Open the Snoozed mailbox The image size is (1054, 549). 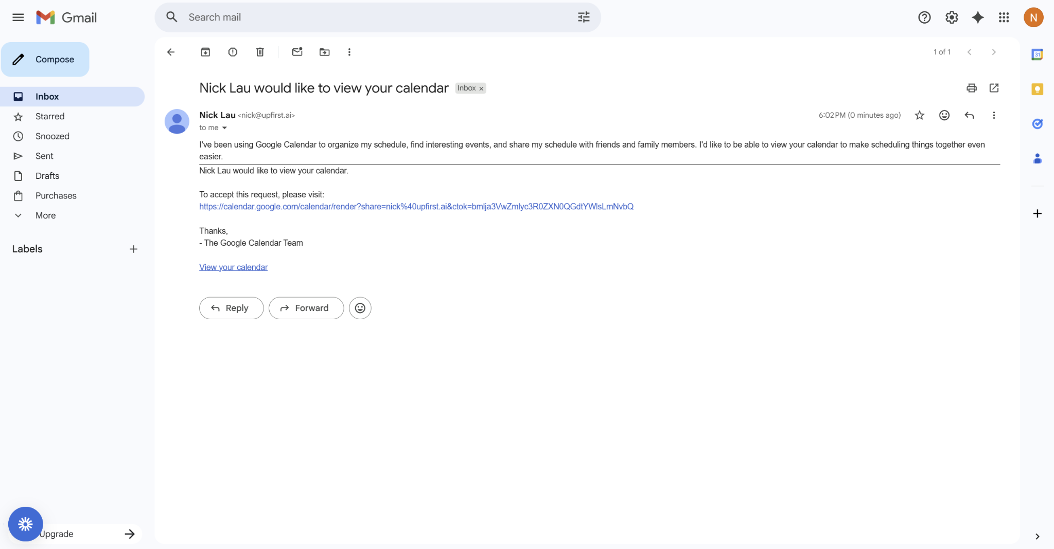pyautogui.click(x=52, y=136)
